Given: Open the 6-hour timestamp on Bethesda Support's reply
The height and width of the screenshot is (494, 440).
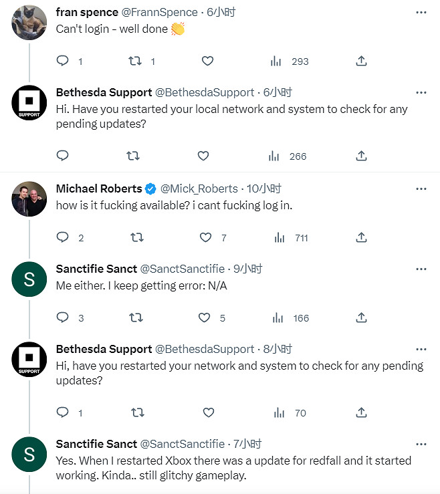Looking at the screenshot, I should [278, 92].
